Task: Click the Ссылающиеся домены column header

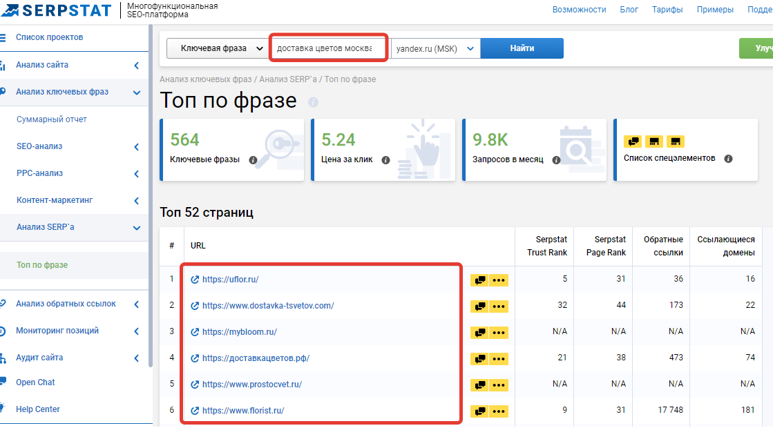Action: [x=725, y=246]
